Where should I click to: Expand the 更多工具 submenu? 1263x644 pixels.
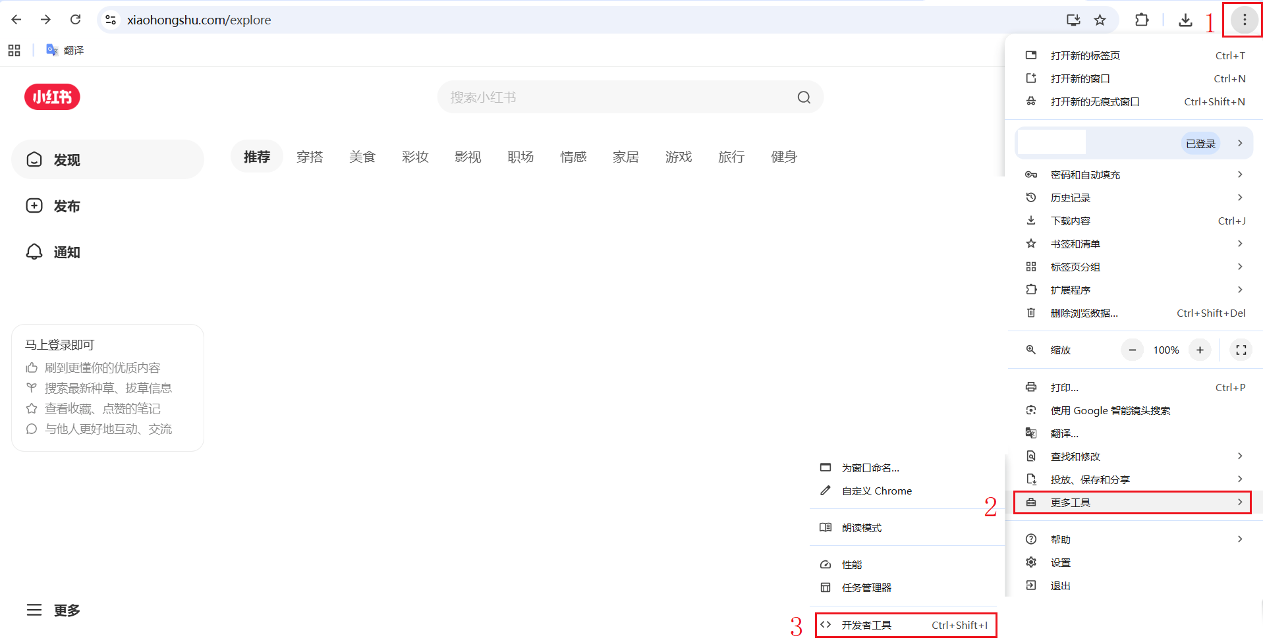(1132, 502)
